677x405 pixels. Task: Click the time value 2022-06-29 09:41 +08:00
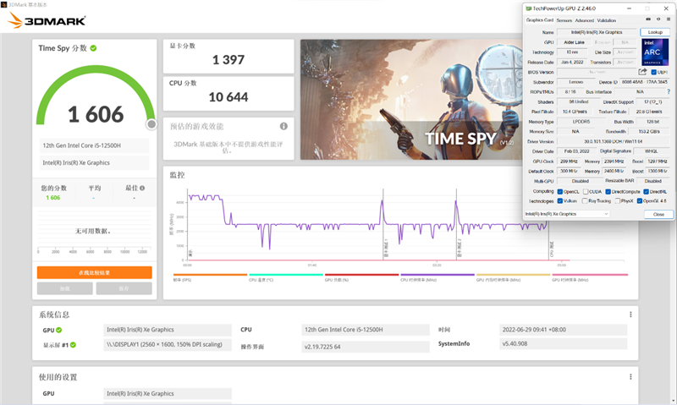click(x=563, y=330)
